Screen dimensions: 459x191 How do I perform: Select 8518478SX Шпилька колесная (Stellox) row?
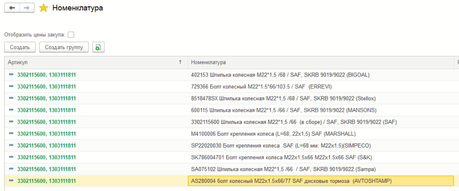coord(320,99)
